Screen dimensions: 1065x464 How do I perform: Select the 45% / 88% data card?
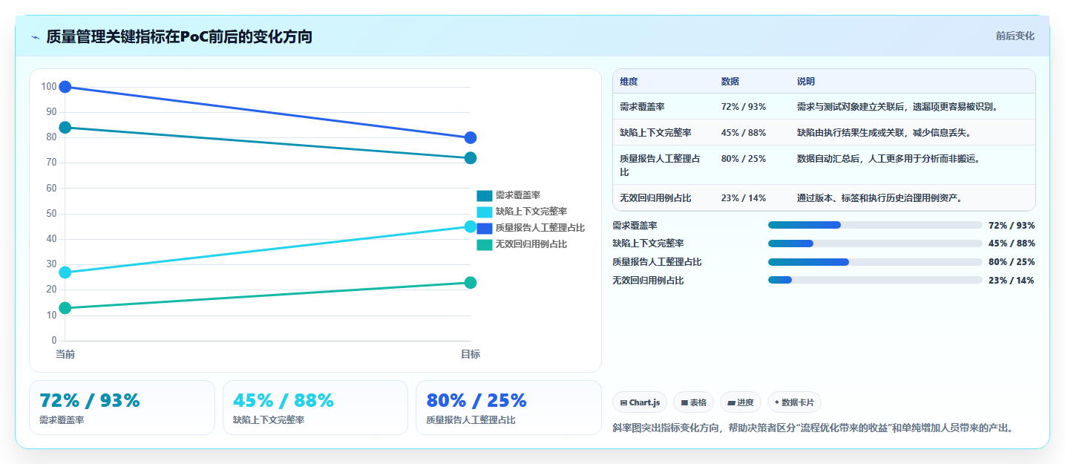pos(315,408)
